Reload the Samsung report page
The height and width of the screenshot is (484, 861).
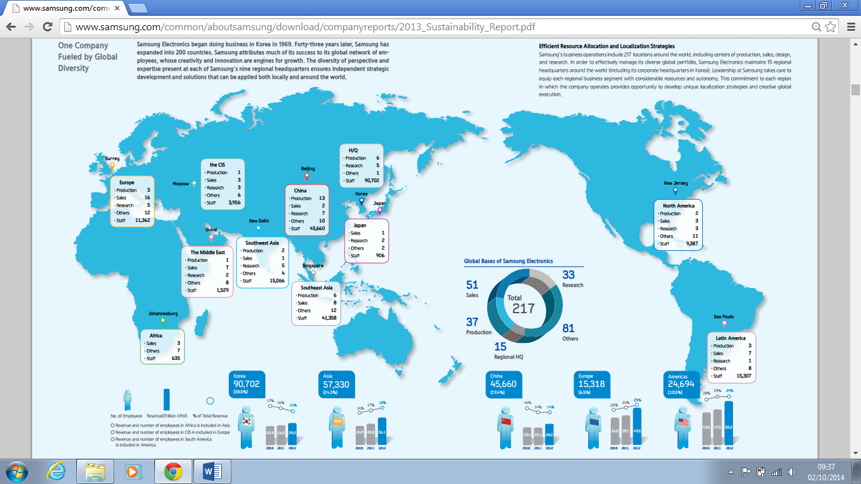click(x=47, y=26)
